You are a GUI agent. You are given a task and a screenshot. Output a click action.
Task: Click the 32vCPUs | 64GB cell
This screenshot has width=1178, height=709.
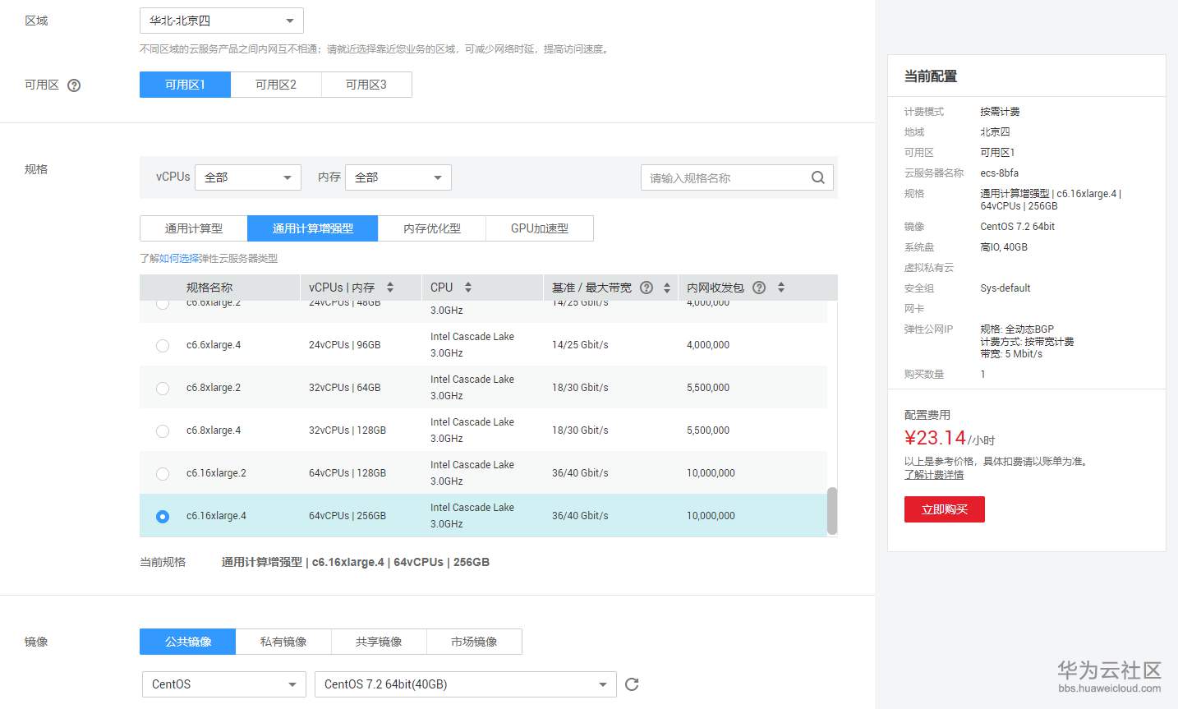(x=345, y=388)
